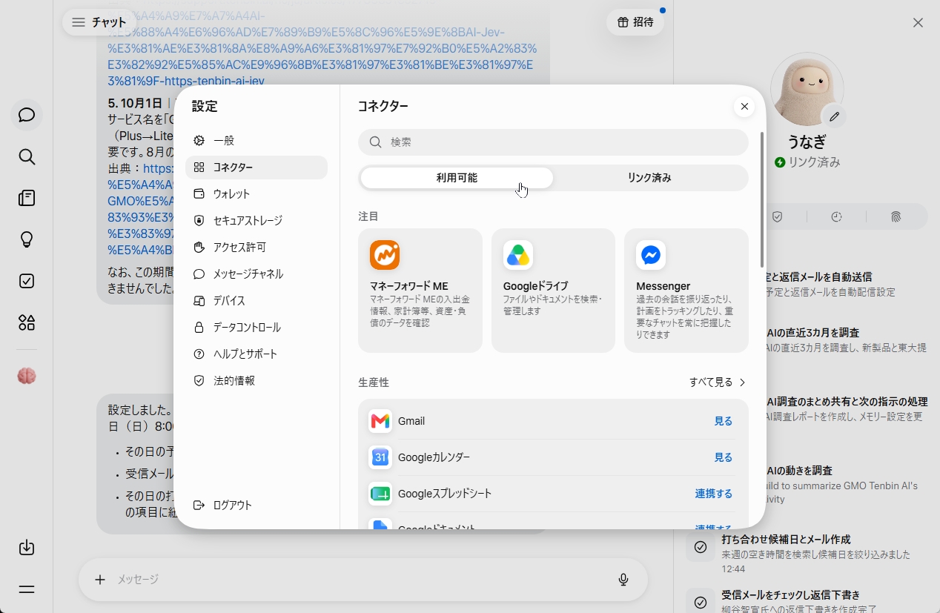Close the settings dialog
The image size is (940, 613).
tap(744, 107)
